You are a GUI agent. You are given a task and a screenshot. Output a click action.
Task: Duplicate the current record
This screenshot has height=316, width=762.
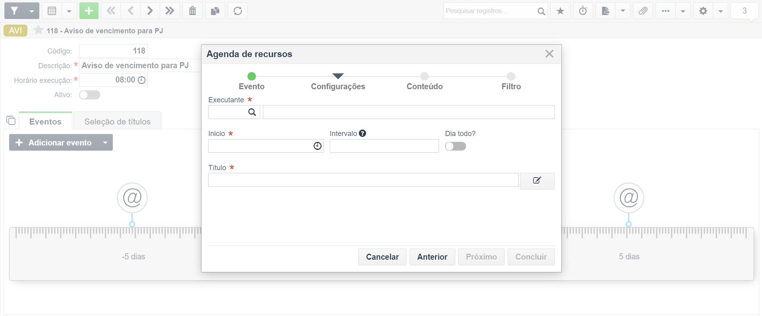(x=215, y=11)
